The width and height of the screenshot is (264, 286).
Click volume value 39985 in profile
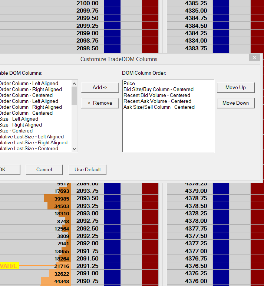click(62, 199)
